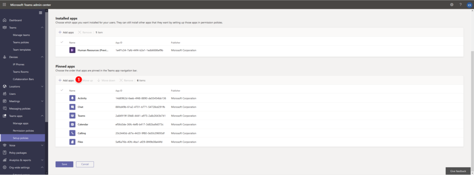Click the Dashboard home icon
Screen dimensions: 474x175
5,20
